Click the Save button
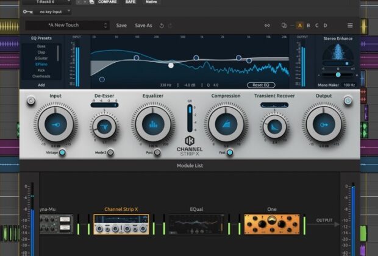This screenshot has height=256, width=378. tap(121, 26)
